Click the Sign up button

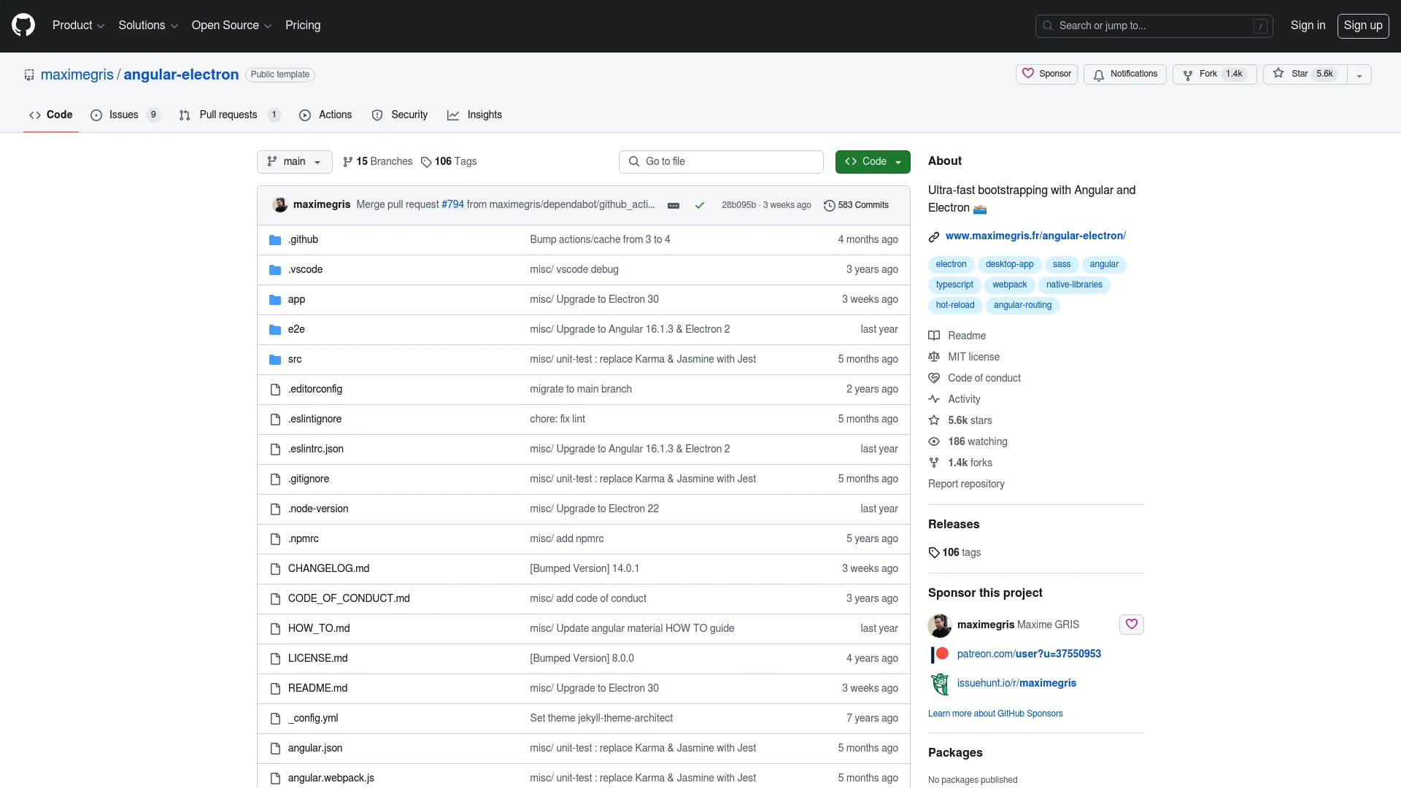(1363, 26)
